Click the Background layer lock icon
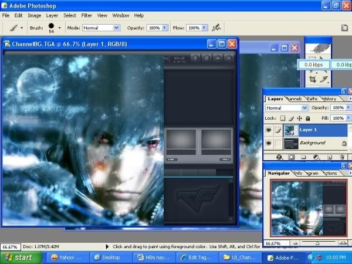Image resolution: width=352 pixels, height=264 pixels. coord(344,143)
